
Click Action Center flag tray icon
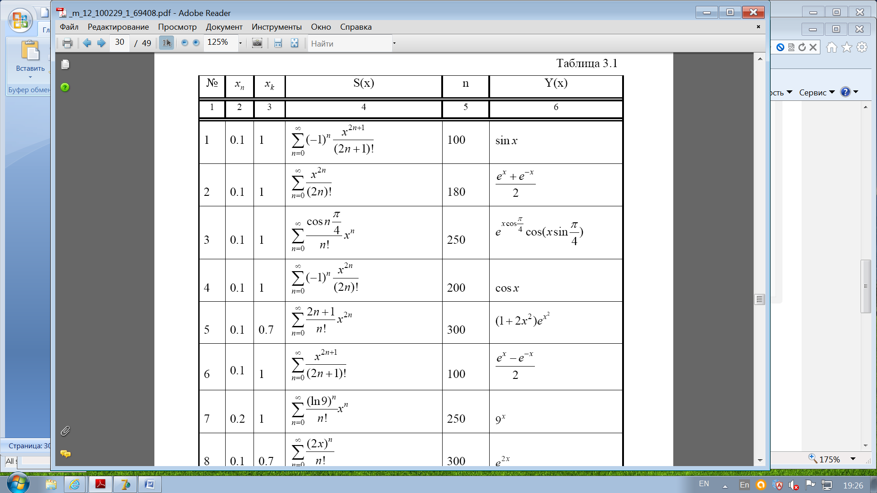[810, 485]
